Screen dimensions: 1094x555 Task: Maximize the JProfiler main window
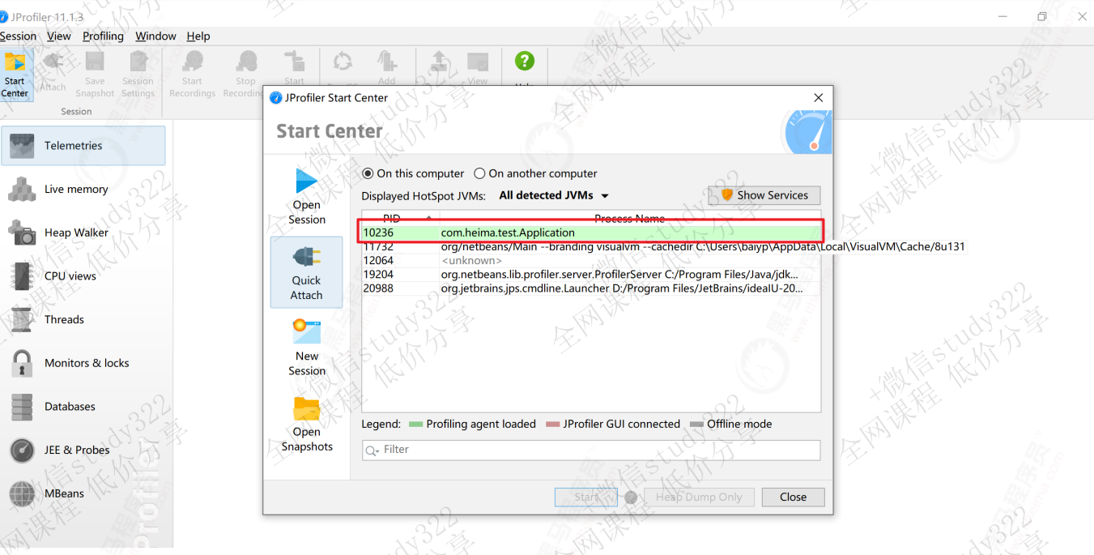(x=1041, y=16)
